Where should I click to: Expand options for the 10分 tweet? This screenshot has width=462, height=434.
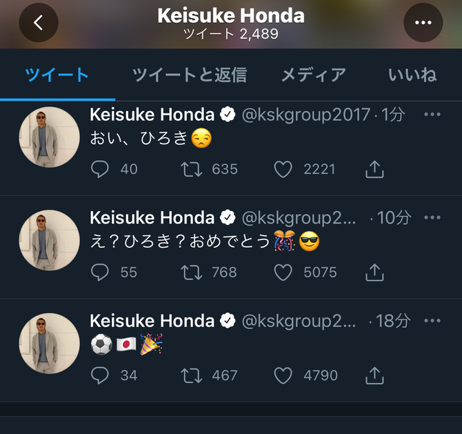432,218
